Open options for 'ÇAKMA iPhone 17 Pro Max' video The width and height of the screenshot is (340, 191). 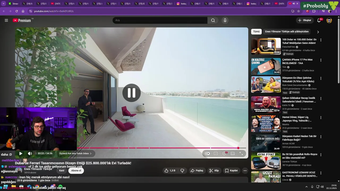[x=321, y=60]
